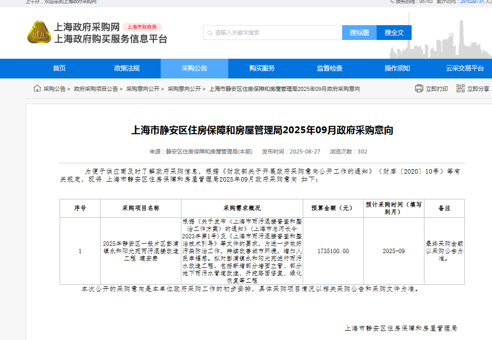Follow the 政府采购项目公告 breadcrumb link
This screenshot has width=492, height=340.
[96, 89]
